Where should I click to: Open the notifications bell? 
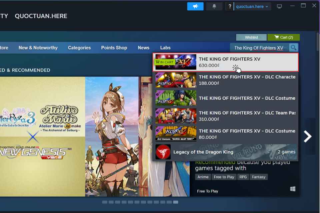[x=214, y=6]
